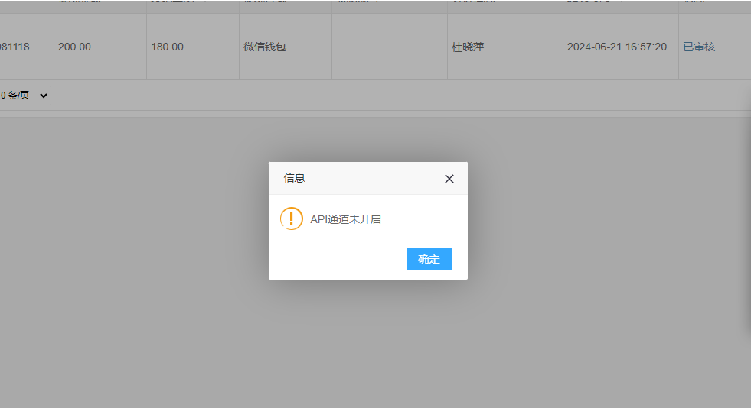Click the order number ending 081118
751x408 pixels.
pos(15,47)
